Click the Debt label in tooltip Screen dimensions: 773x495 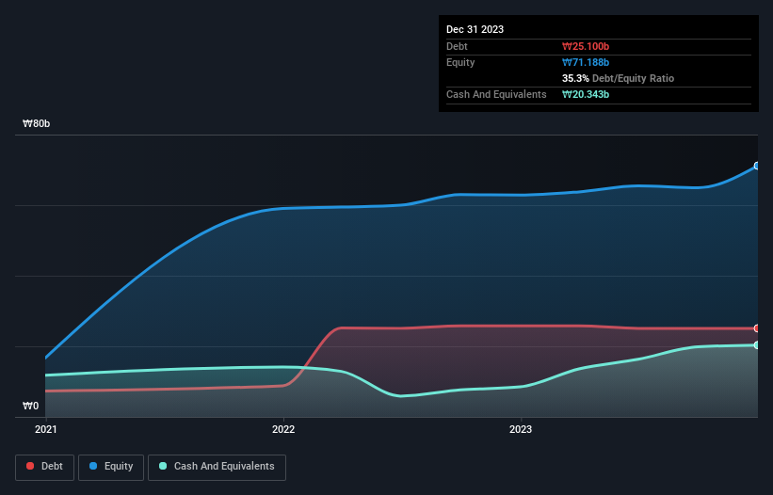(457, 46)
